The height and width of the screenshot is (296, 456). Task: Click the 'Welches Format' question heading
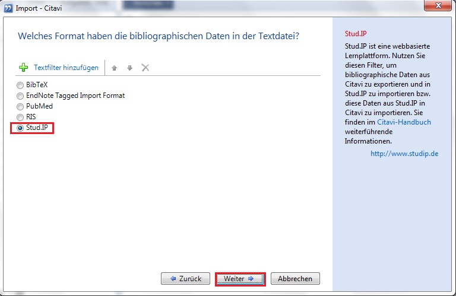(x=159, y=36)
